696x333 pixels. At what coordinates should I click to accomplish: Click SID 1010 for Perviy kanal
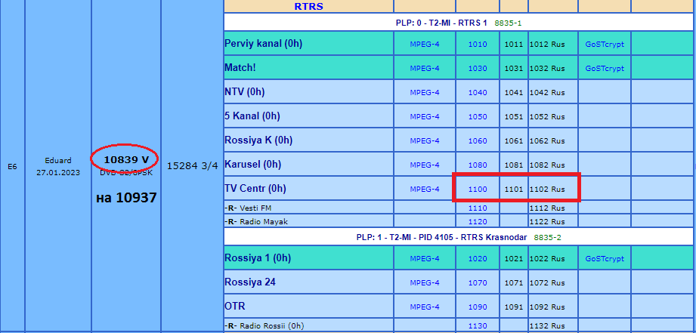478,45
